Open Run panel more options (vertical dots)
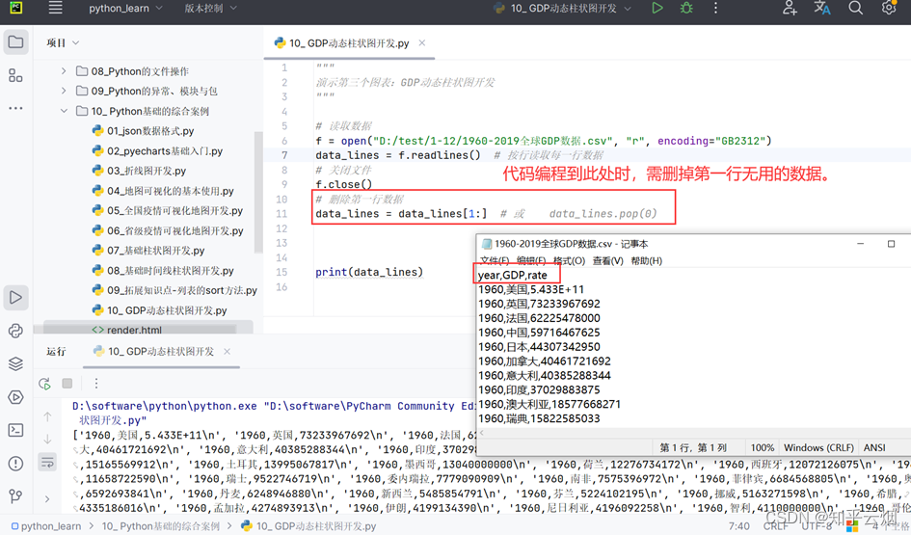 pyautogui.click(x=96, y=384)
